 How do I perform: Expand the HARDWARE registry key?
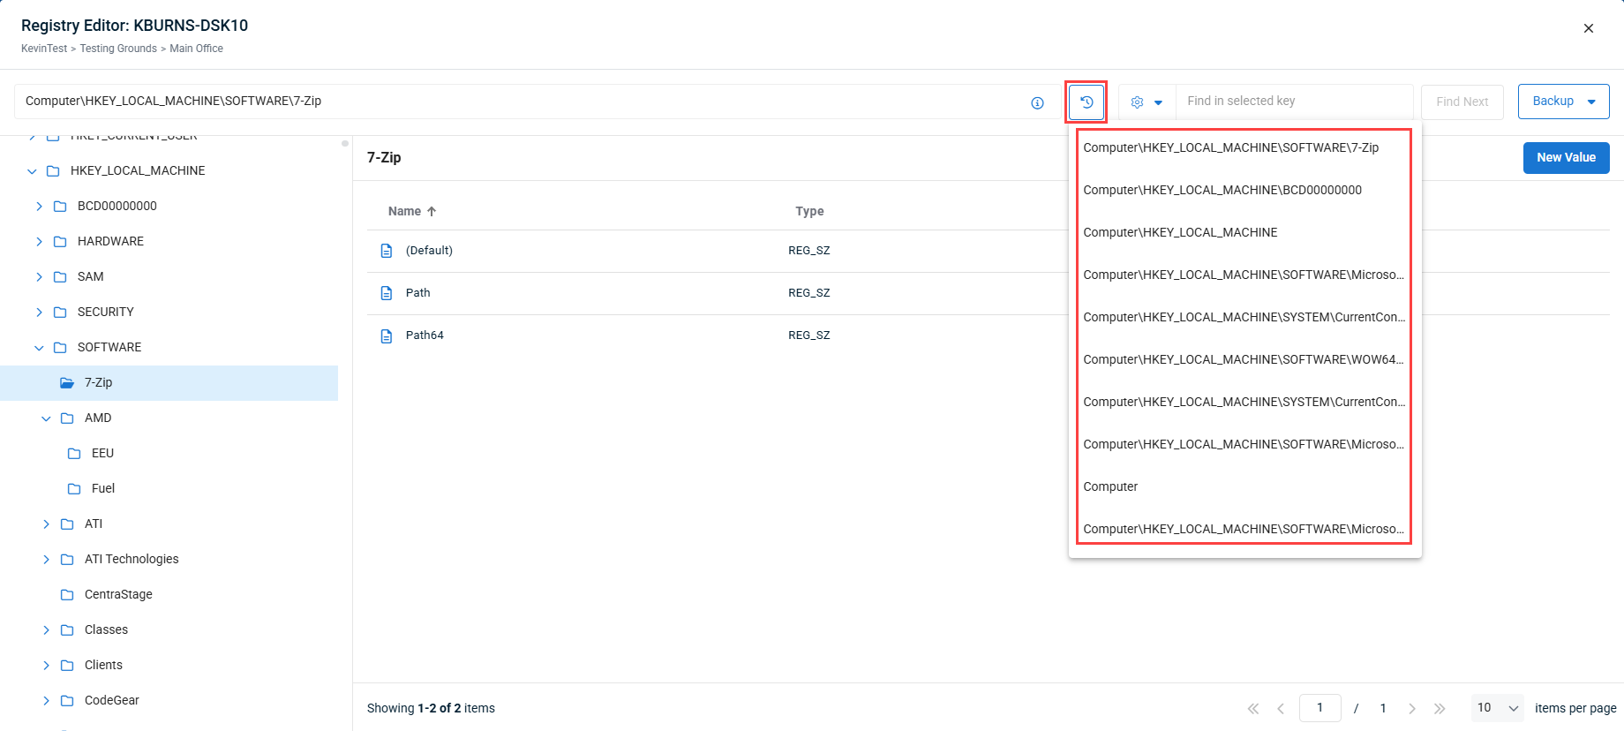point(39,242)
